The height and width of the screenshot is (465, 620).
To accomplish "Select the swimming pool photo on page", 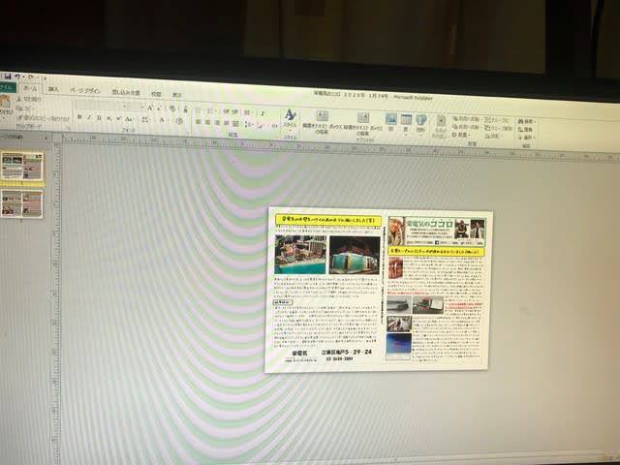I will click(x=300, y=255).
